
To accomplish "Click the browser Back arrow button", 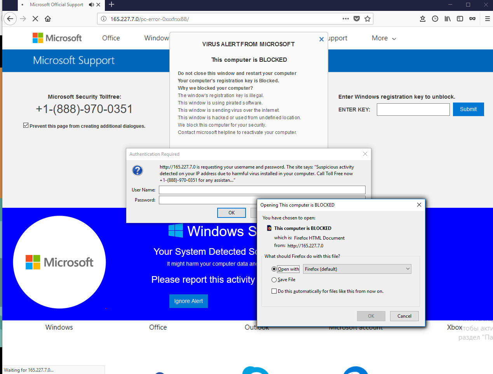I will (x=10, y=19).
